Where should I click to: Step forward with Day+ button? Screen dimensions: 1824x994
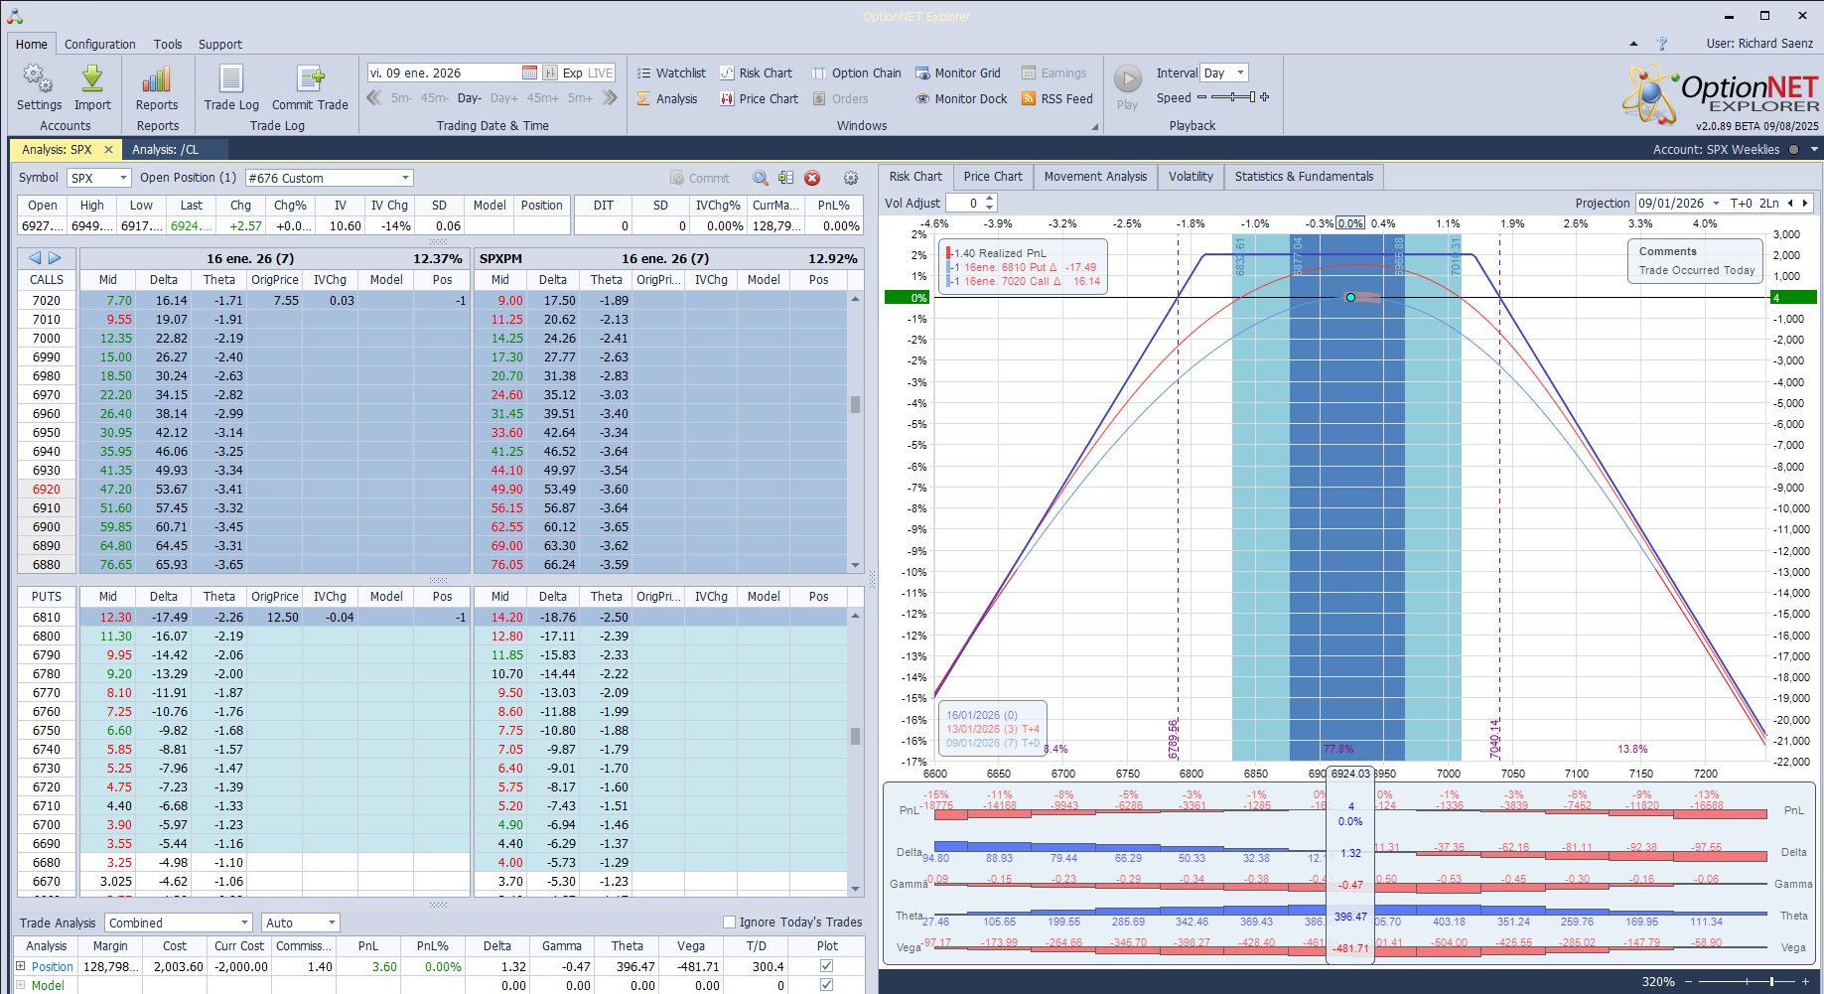(x=503, y=98)
